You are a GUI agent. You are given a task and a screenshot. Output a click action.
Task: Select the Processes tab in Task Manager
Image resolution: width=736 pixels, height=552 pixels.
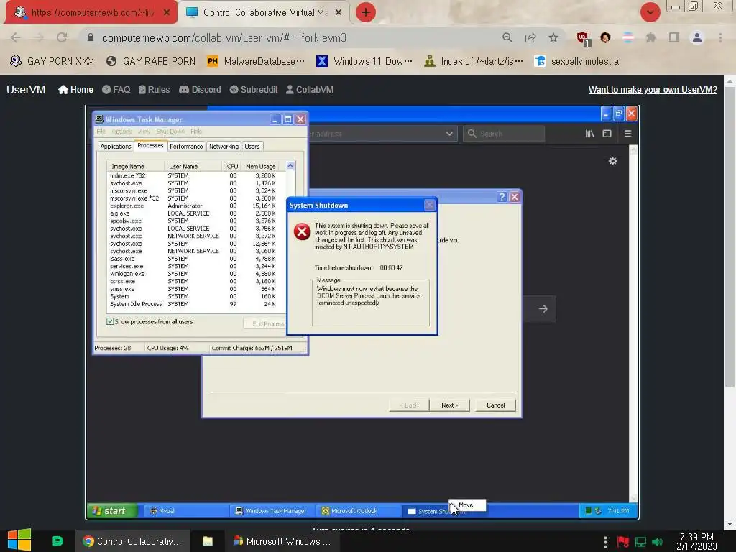(150, 145)
